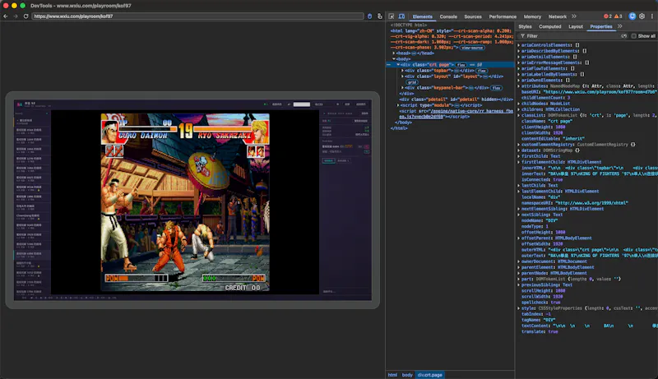Go forward with the forward arrow

click(x=15, y=16)
